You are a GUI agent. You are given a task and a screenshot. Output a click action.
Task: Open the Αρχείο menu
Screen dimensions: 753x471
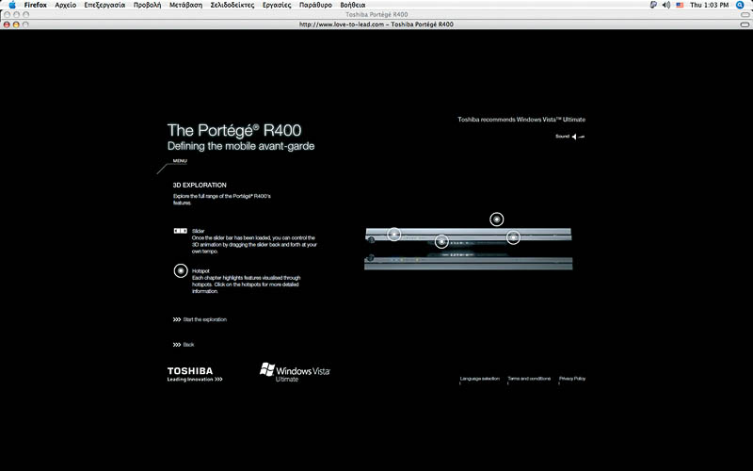[x=66, y=5]
